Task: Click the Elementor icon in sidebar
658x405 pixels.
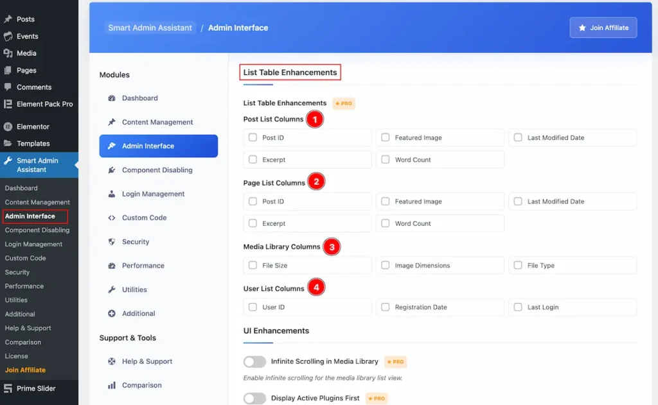Action: pos(8,126)
